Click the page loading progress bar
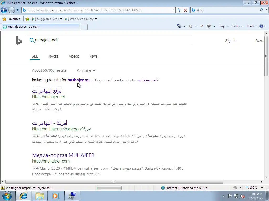Screen dimensions: 269x201 [109, 188]
